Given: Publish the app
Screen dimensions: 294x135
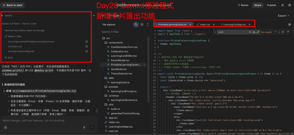Looking at the screenshot, I should (x=272, y=5).
